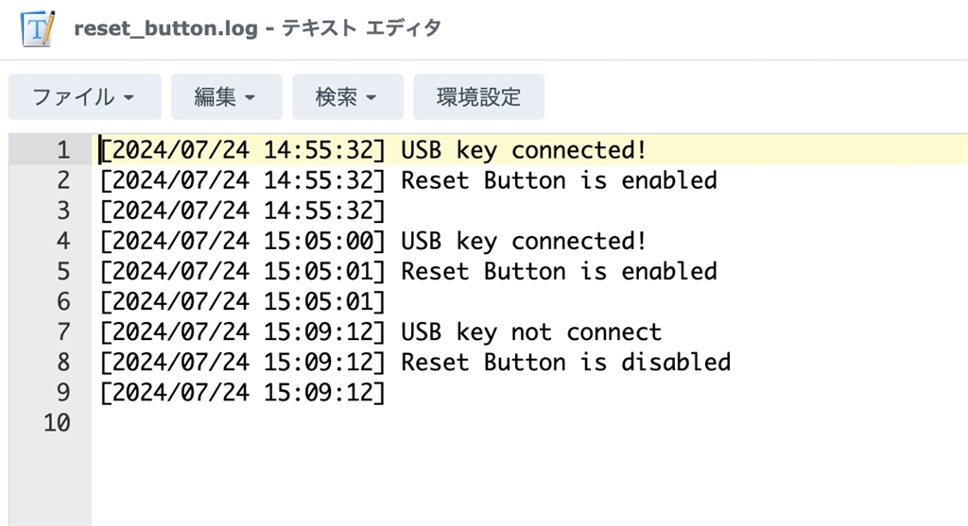Click the empty line 10 in editor

coord(529,422)
